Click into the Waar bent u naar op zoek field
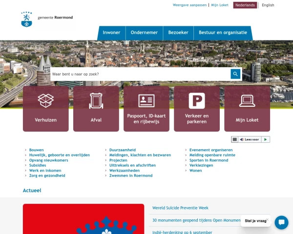This screenshot has height=234, width=293. pos(140,74)
